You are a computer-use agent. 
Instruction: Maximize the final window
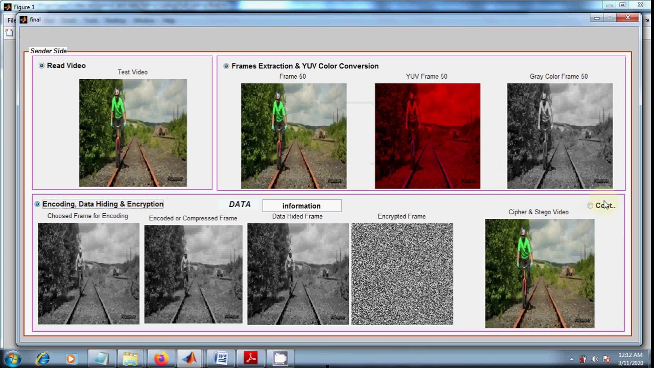click(611, 18)
